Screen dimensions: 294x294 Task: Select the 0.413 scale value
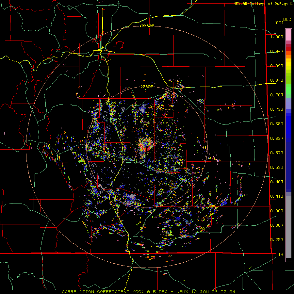pyautogui.click(x=277, y=196)
